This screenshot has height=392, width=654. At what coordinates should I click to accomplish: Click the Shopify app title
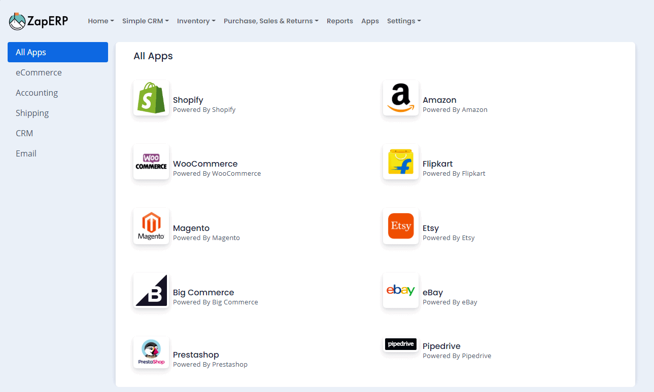(188, 100)
